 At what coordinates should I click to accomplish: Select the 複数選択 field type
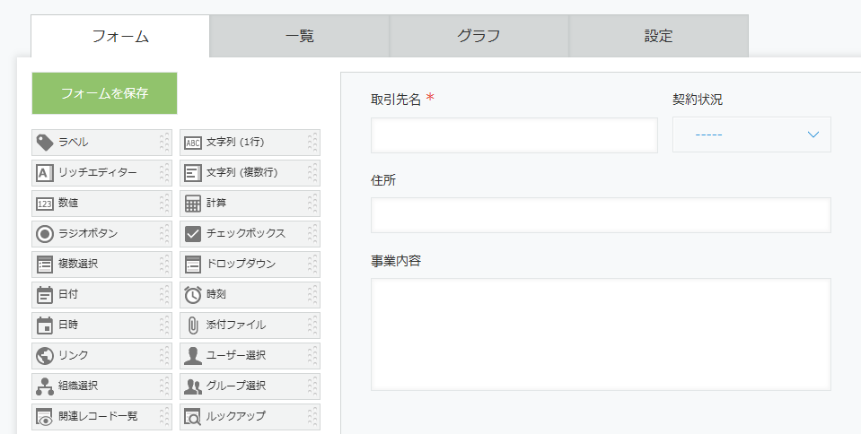[x=101, y=265]
